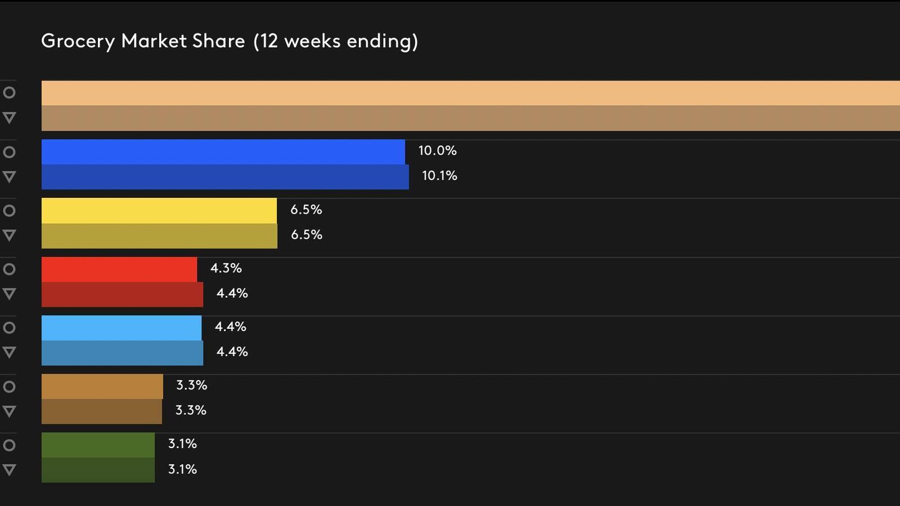The width and height of the screenshot is (900, 506).
Task: Click the circle marker beside the top peach bar
Action: [x=9, y=93]
